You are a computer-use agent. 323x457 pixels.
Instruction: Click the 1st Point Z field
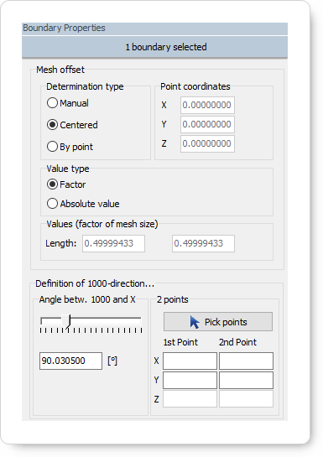(x=190, y=398)
